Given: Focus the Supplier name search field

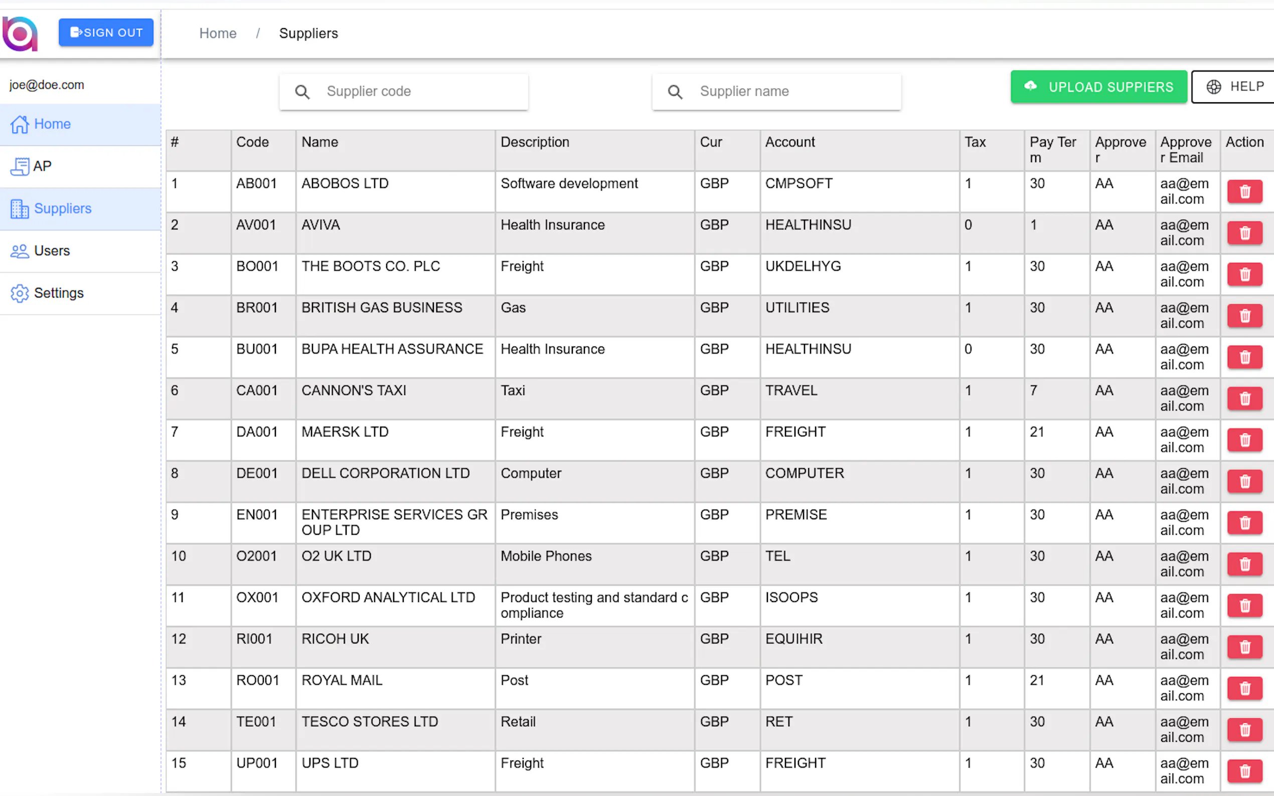Looking at the screenshot, I should [777, 92].
